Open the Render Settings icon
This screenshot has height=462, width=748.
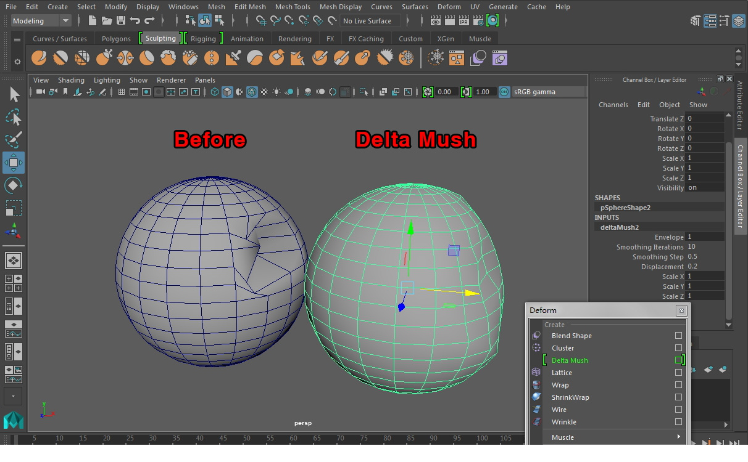478,20
